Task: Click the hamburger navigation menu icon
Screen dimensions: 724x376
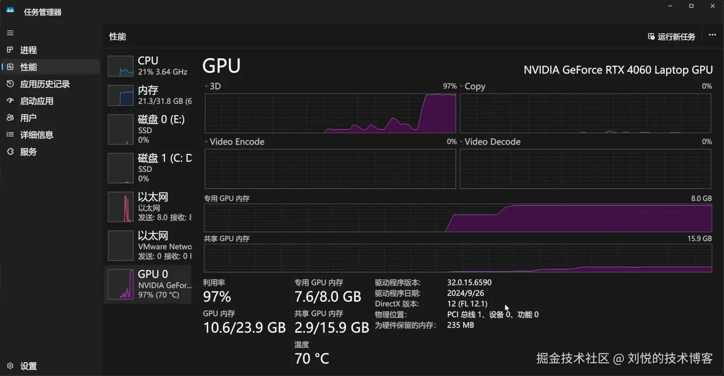Action: click(x=10, y=33)
